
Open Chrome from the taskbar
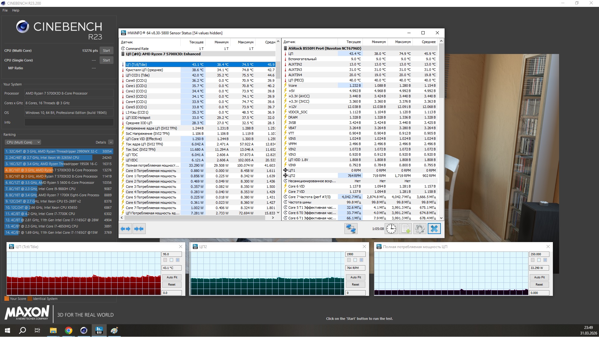[69, 330]
